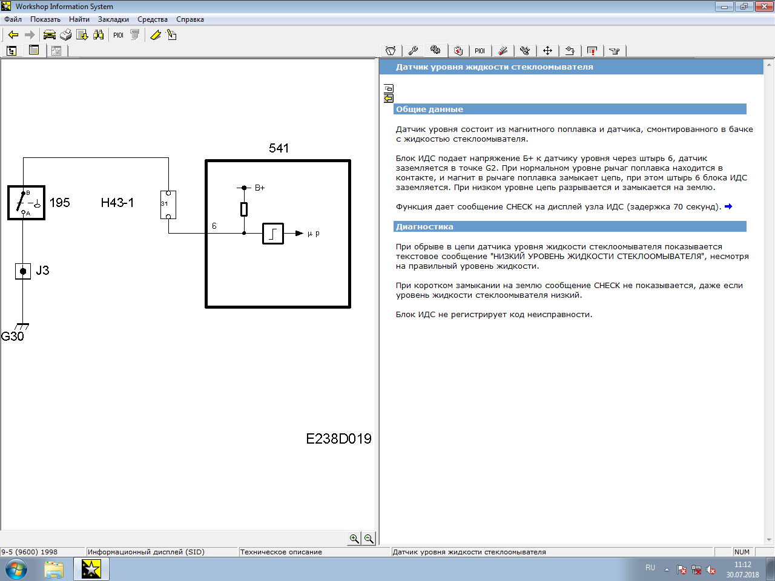
Task: Open the four-way arrows tab
Action: (547, 51)
